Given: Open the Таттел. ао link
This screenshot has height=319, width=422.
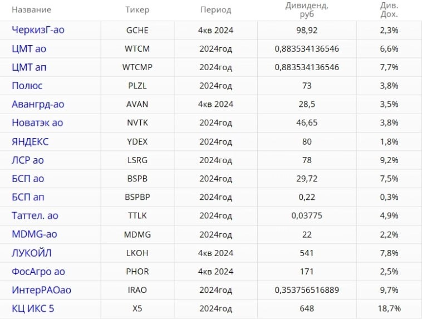Looking at the screenshot, I should 35,216.
